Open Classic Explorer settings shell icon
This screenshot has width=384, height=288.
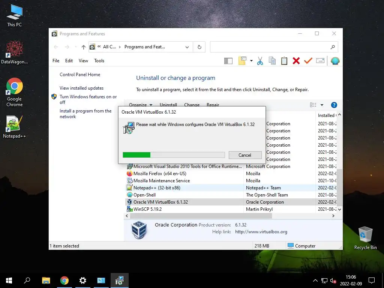[x=335, y=61]
